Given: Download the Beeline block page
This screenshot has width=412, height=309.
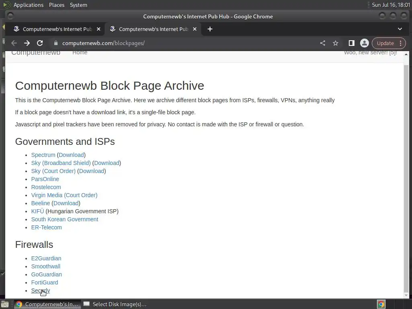Looking at the screenshot, I should pyautogui.click(x=66, y=203).
